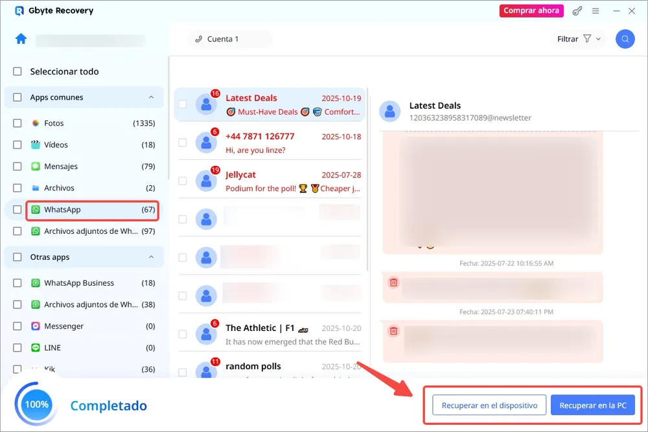
Task: Click the Comprar ahora button
Action: click(x=531, y=10)
